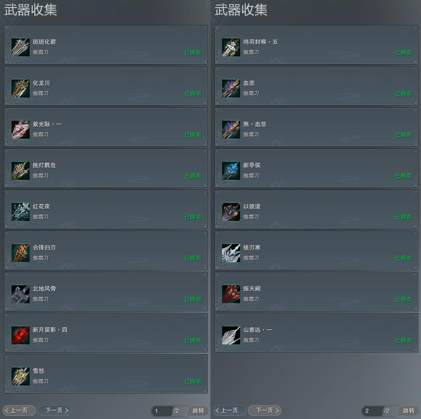The image size is (421, 419).
Task: Click the 斑斑化碧 weapon icon
Action: 21,47
